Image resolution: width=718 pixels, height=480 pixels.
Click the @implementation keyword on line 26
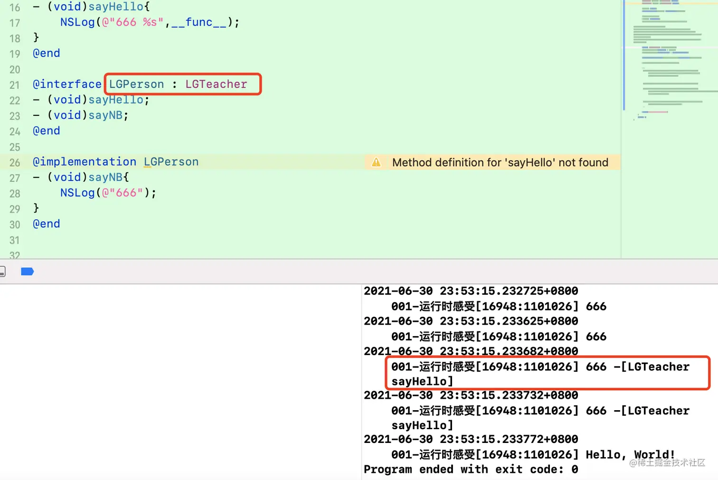coord(85,161)
